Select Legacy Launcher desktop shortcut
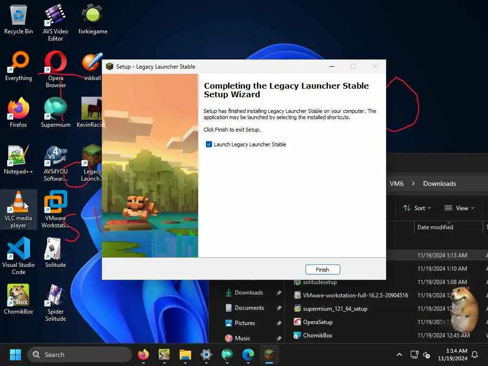The height and width of the screenshot is (366, 488). tap(91, 163)
